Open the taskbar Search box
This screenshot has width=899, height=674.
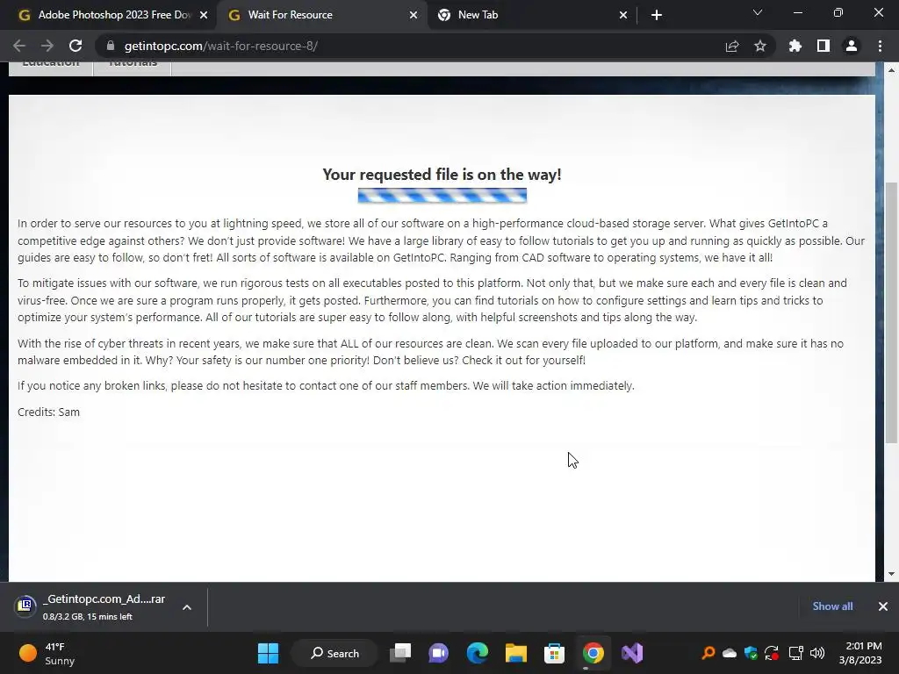point(334,653)
